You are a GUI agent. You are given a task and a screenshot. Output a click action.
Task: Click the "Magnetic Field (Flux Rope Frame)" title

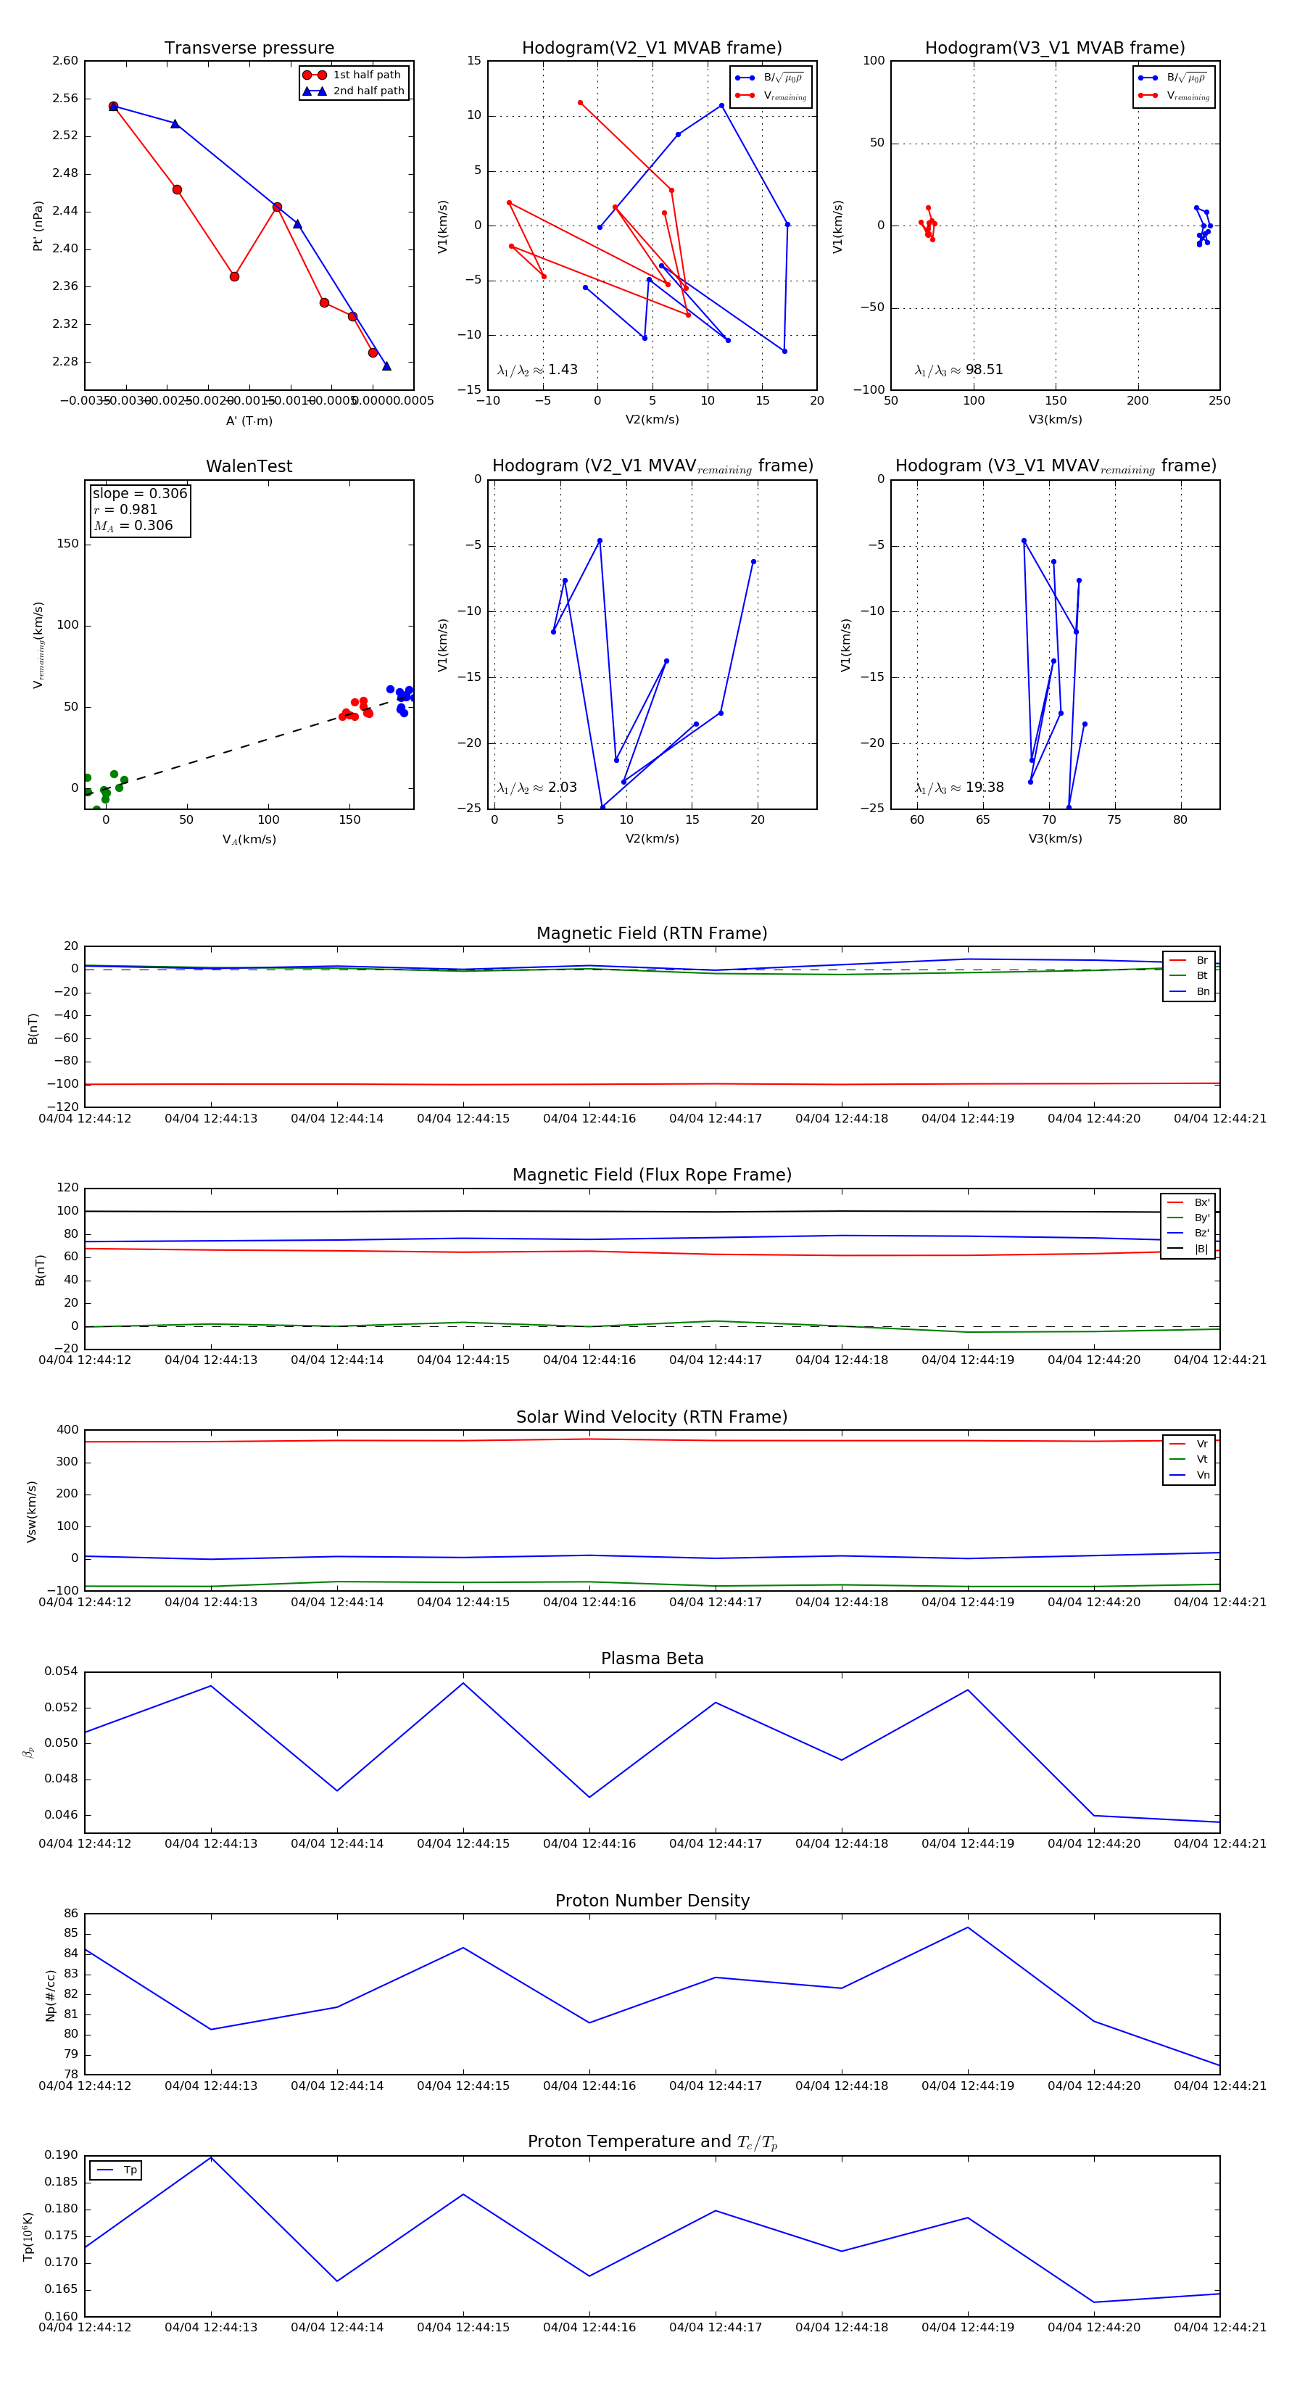(652, 1175)
